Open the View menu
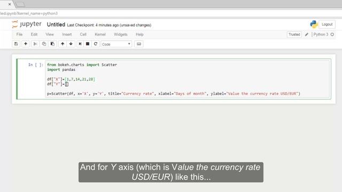Image resolution: width=342 pixels, height=192 pixels. [x=50, y=34]
